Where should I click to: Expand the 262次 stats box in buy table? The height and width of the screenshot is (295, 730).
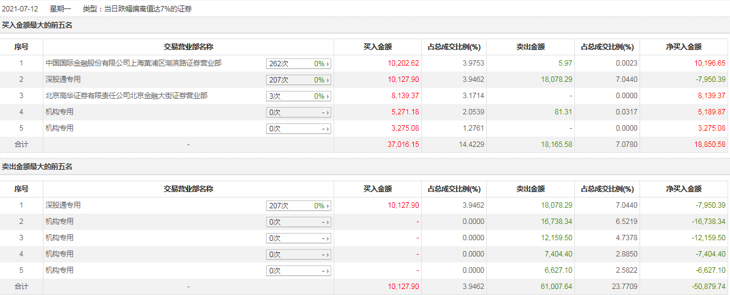(299, 63)
